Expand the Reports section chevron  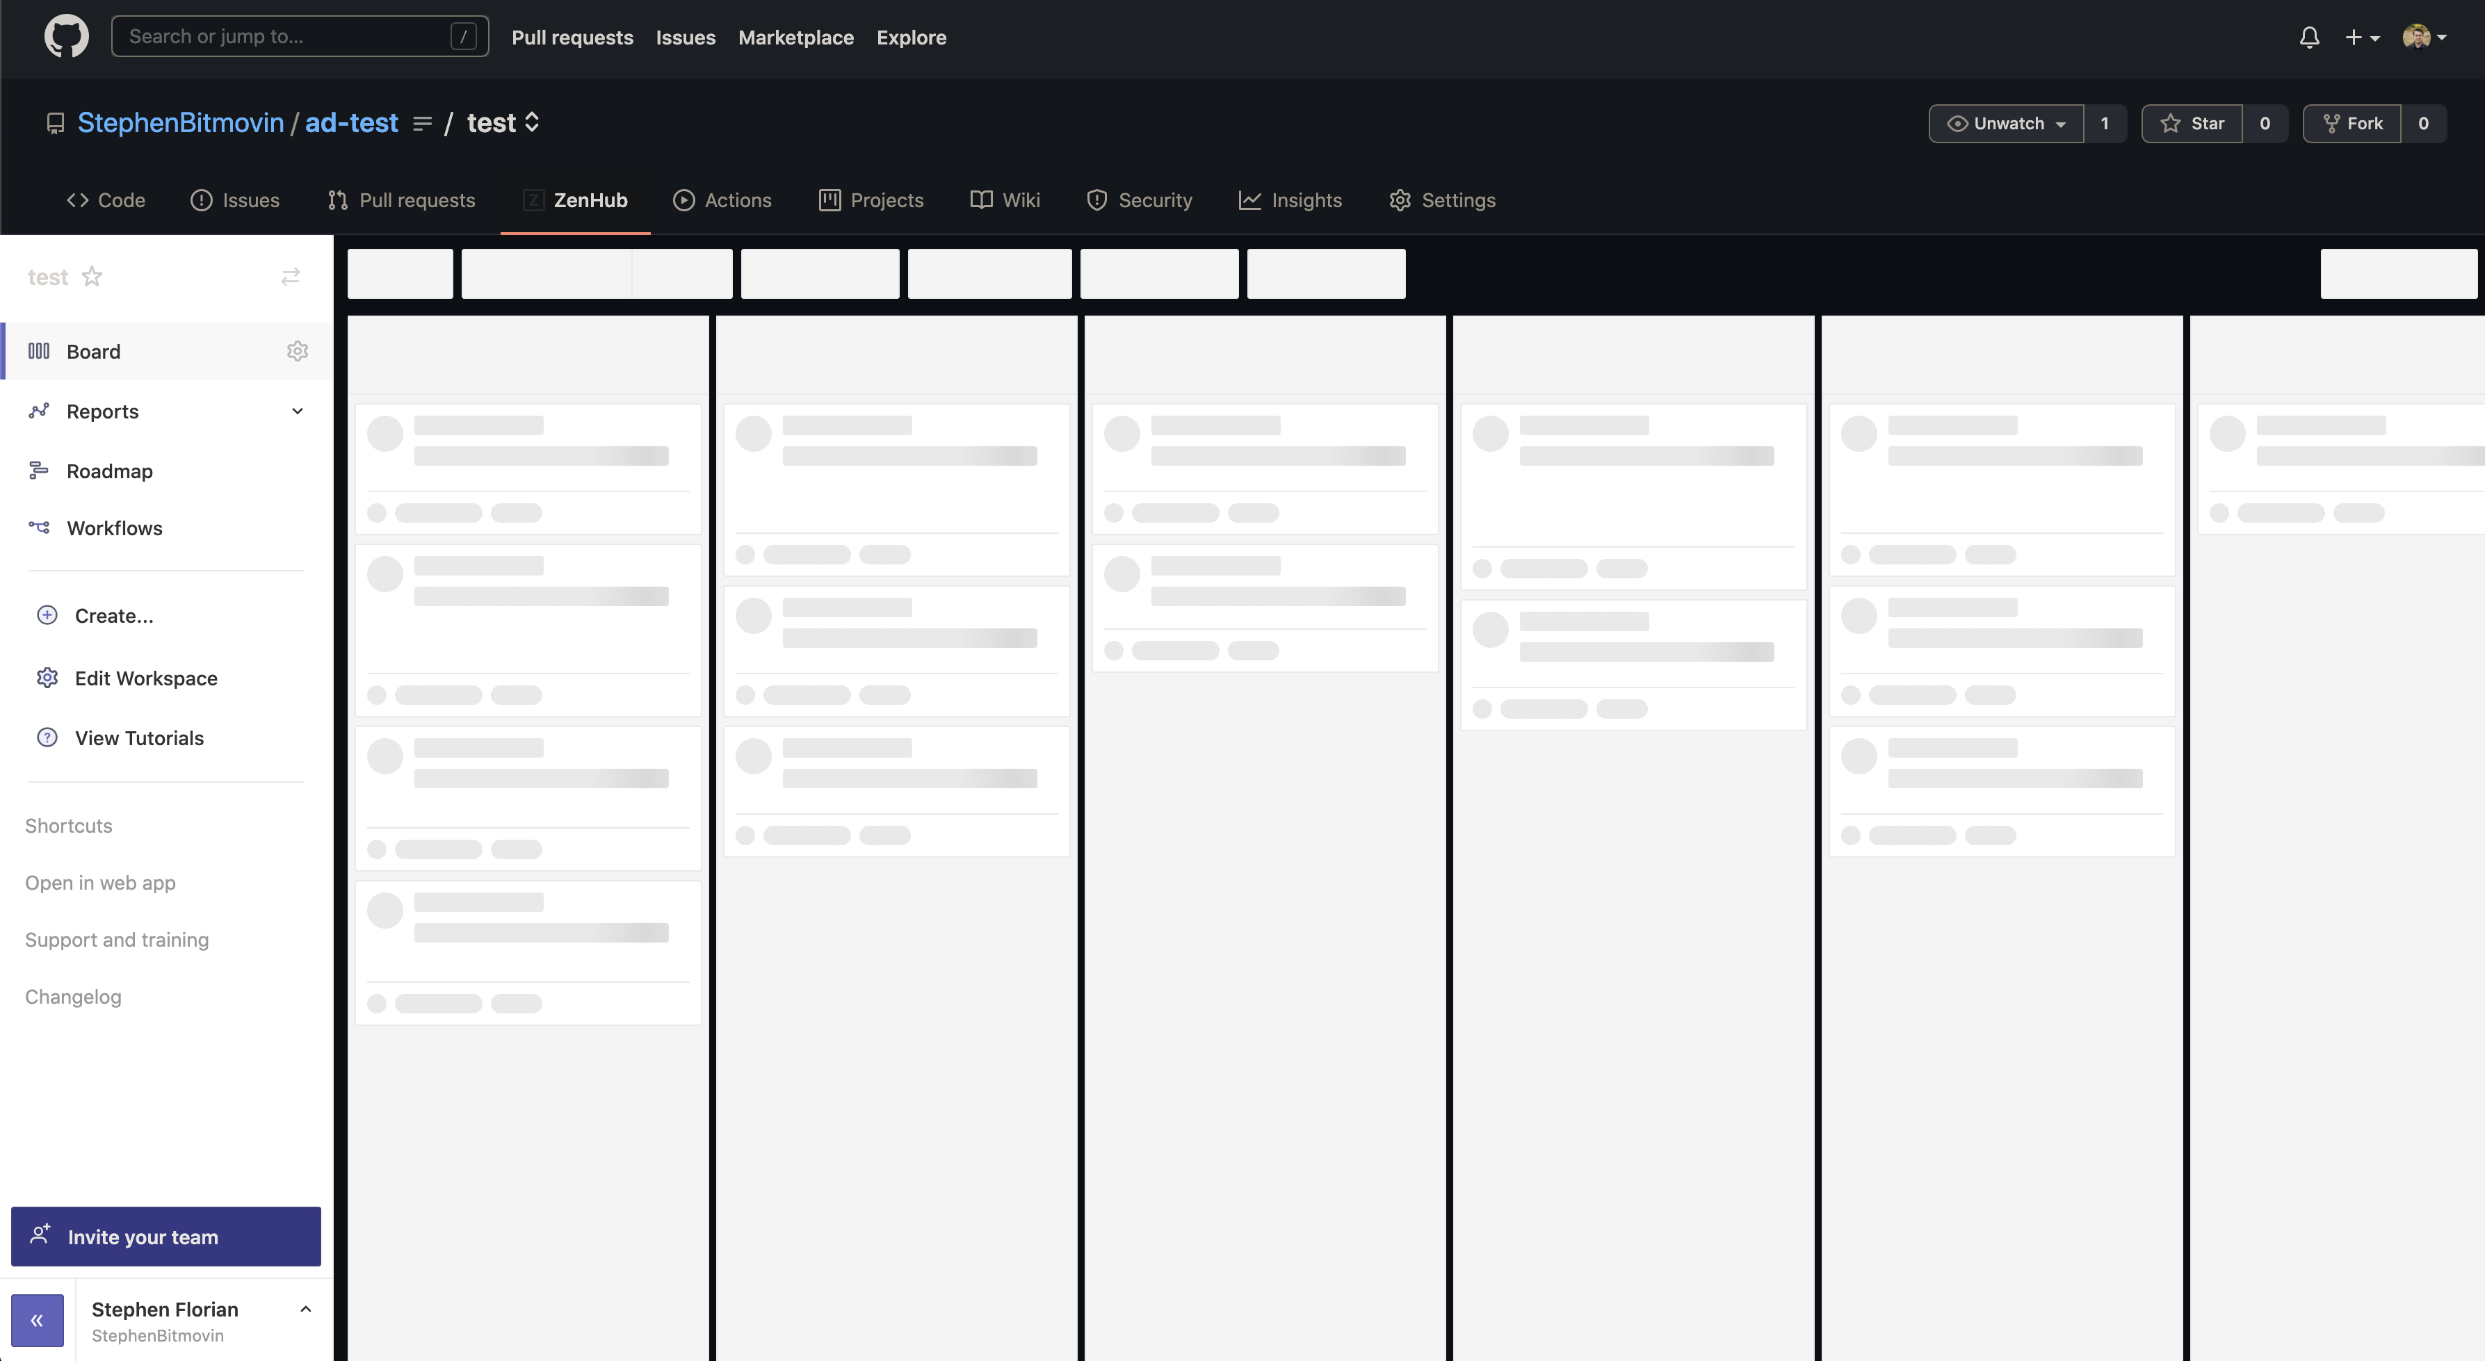coord(297,411)
